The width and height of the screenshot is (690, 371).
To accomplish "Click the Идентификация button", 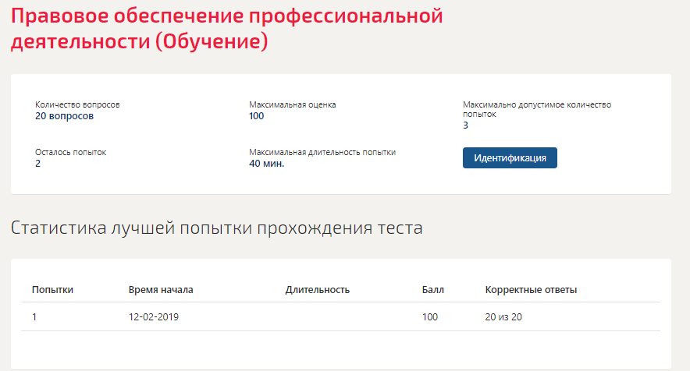I will 510,157.
